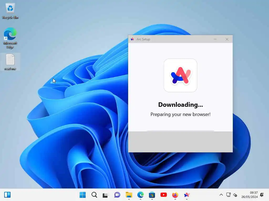The height and width of the screenshot is (201, 269).
Task: Click the Downloading... heading
Action: coord(180,105)
